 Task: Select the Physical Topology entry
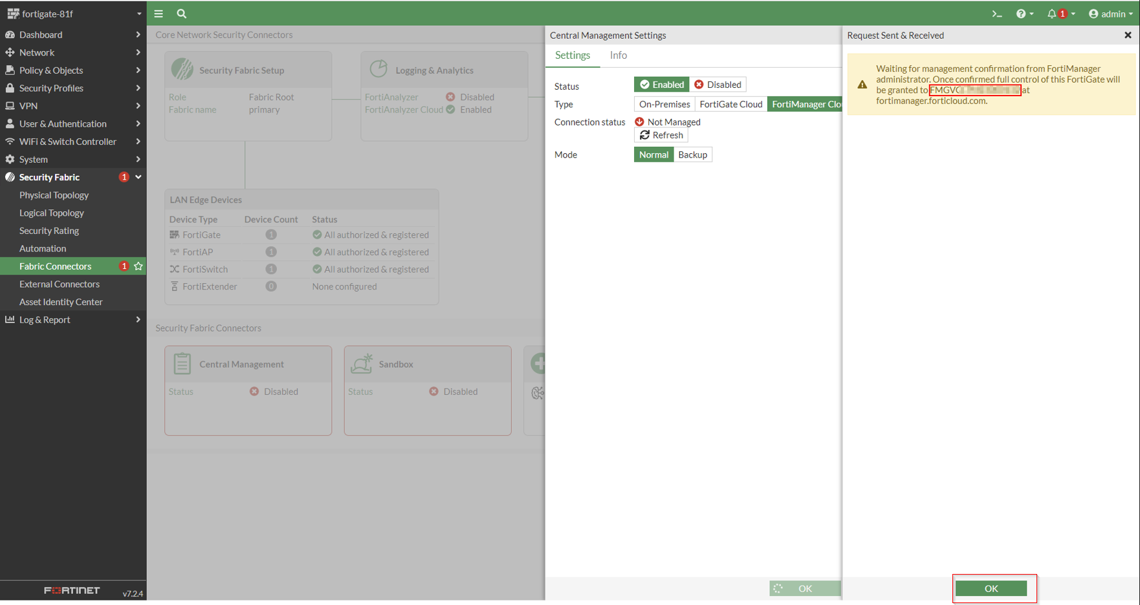coord(54,195)
